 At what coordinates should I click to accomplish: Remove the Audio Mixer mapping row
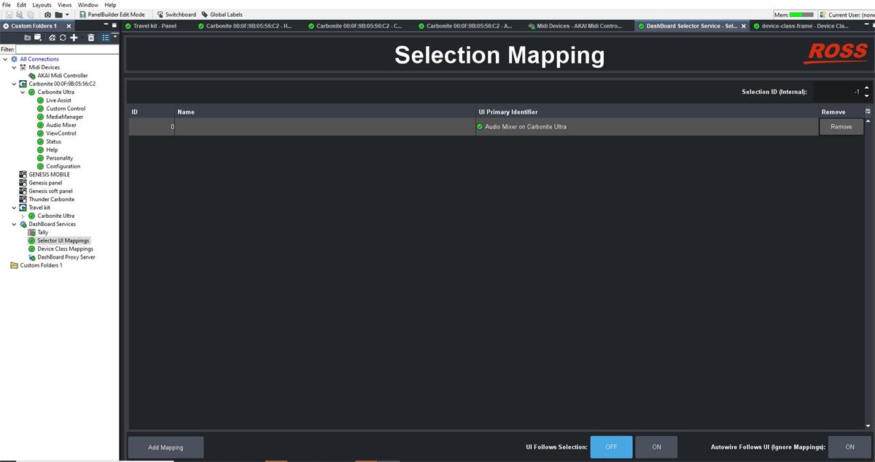coord(841,127)
